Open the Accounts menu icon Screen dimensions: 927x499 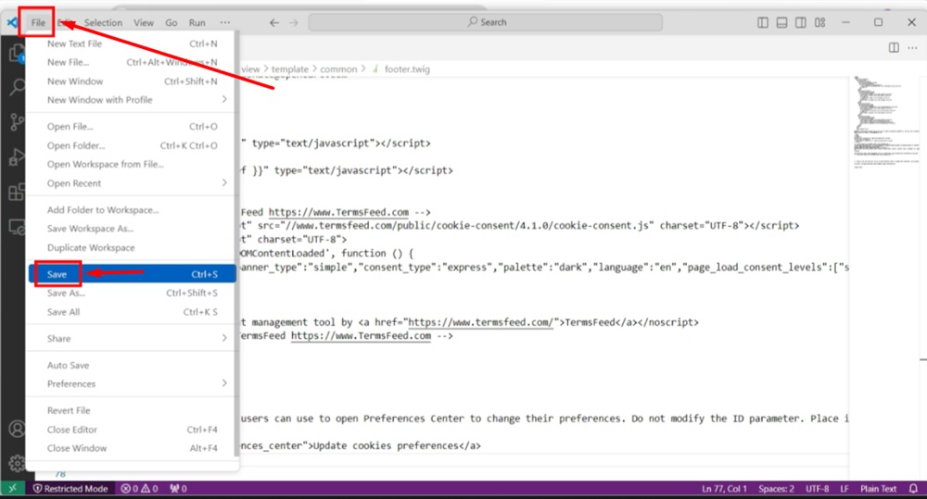pos(17,429)
